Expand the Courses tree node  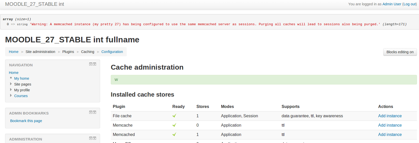(x=11, y=96)
